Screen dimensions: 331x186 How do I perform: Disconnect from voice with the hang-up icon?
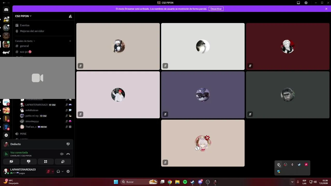68,154
